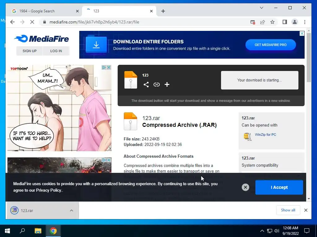Click the I Accept cookies button
The width and height of the screenshot is (317, 237).
pyautogui.click(x=279, y=187)
